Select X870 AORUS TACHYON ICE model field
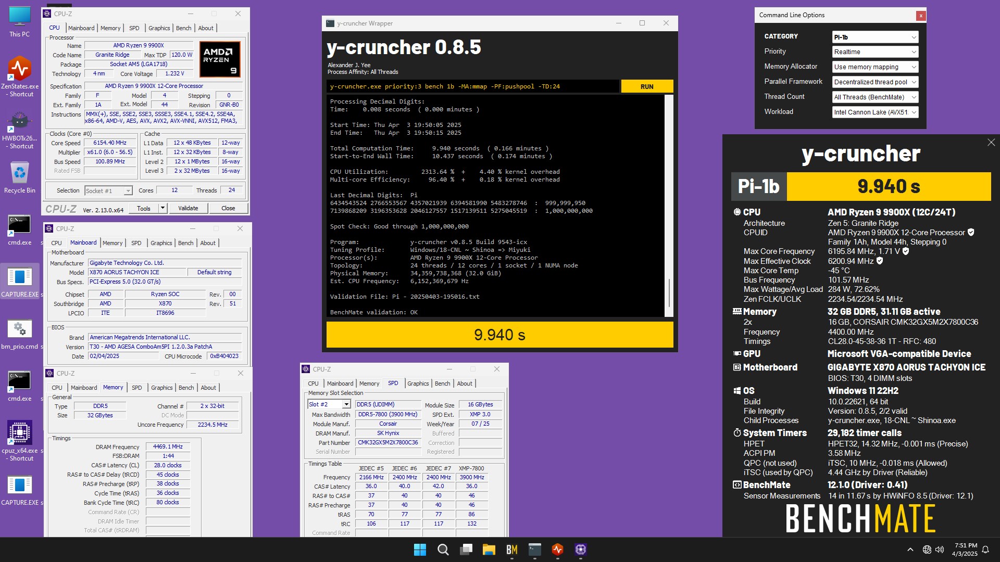1000x562 pixels. (x=137, y=272)
